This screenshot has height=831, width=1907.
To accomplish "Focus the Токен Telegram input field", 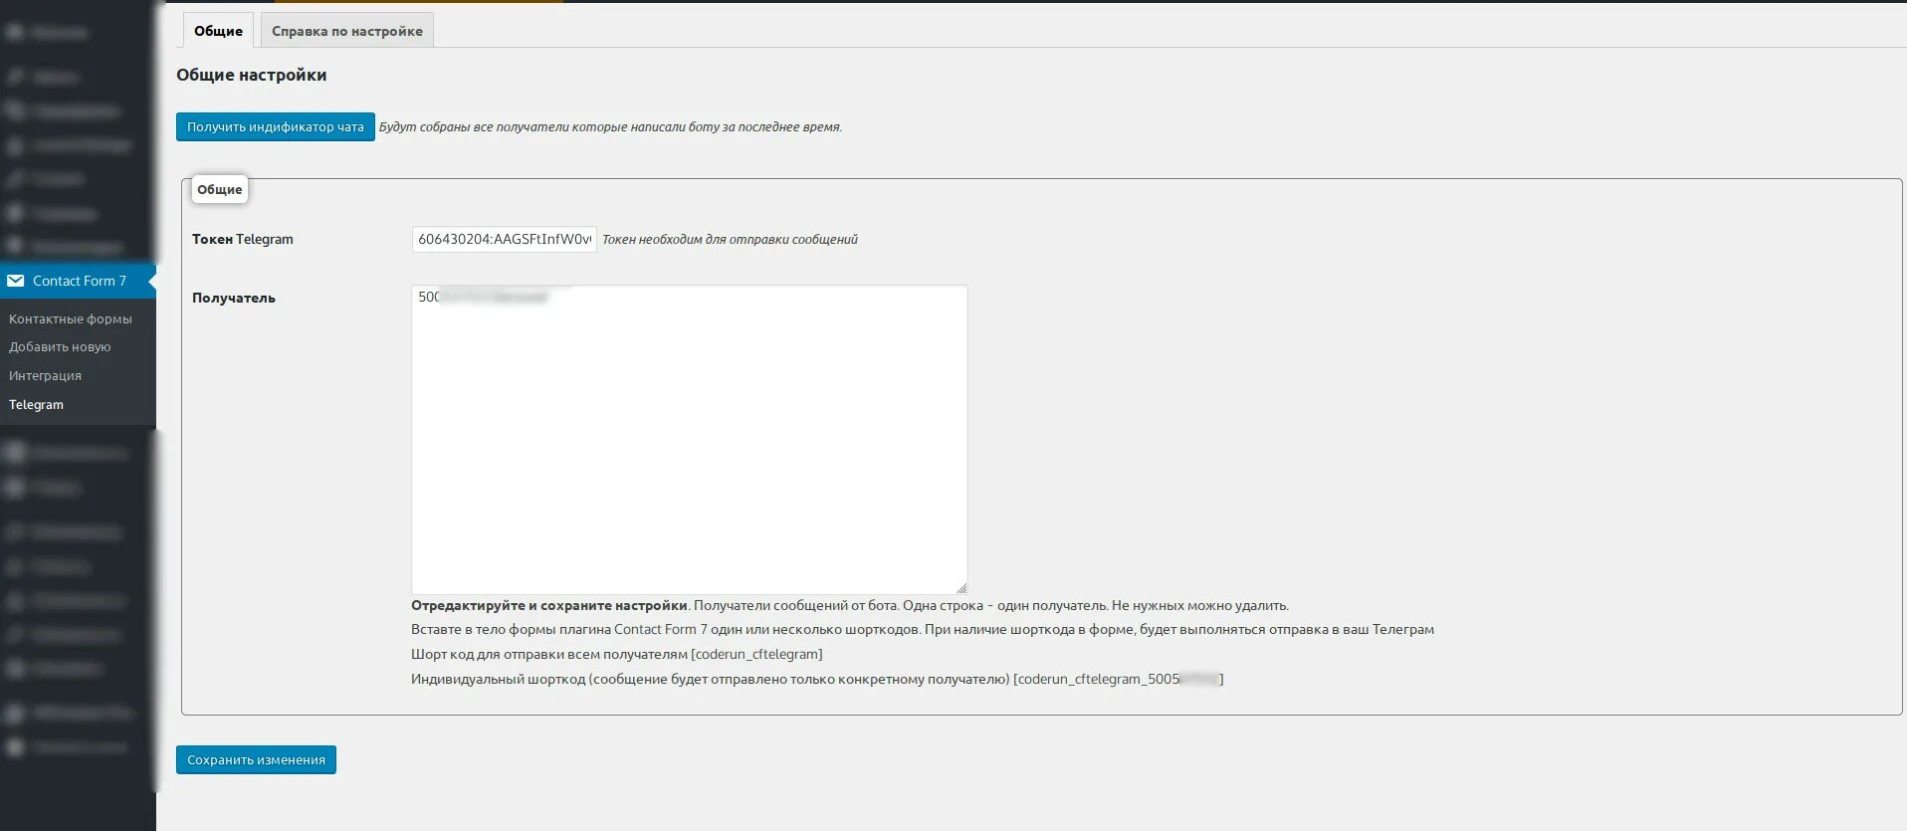I will 504,239.
